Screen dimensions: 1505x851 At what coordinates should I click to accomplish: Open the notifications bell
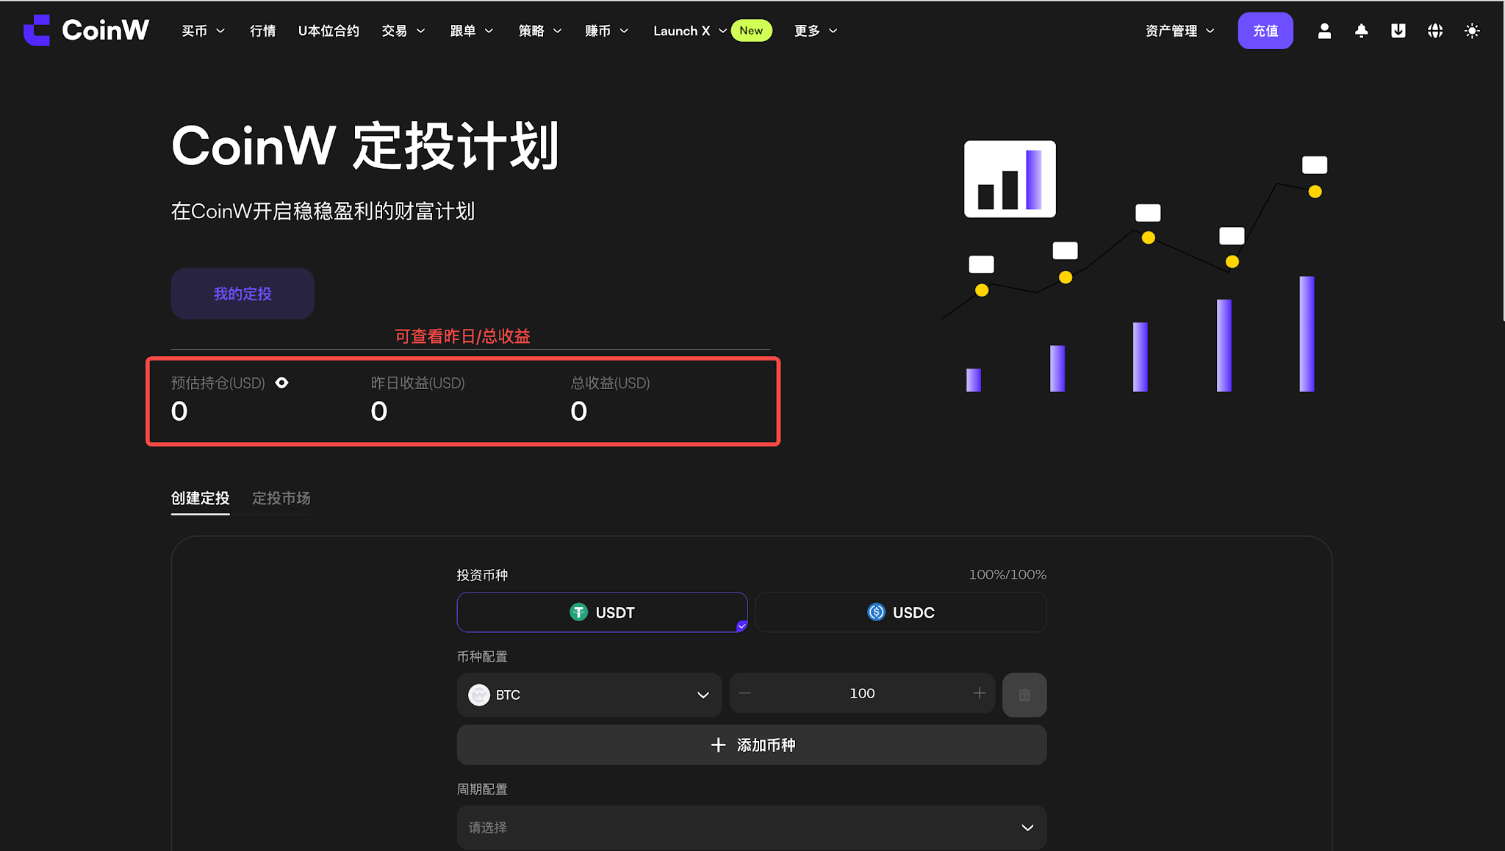pos(1361,31)
